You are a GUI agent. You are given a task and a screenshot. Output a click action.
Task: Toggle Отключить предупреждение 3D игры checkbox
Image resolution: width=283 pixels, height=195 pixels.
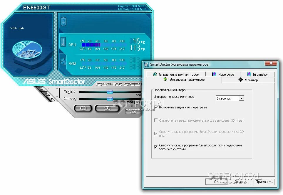(x=156, y=120)
